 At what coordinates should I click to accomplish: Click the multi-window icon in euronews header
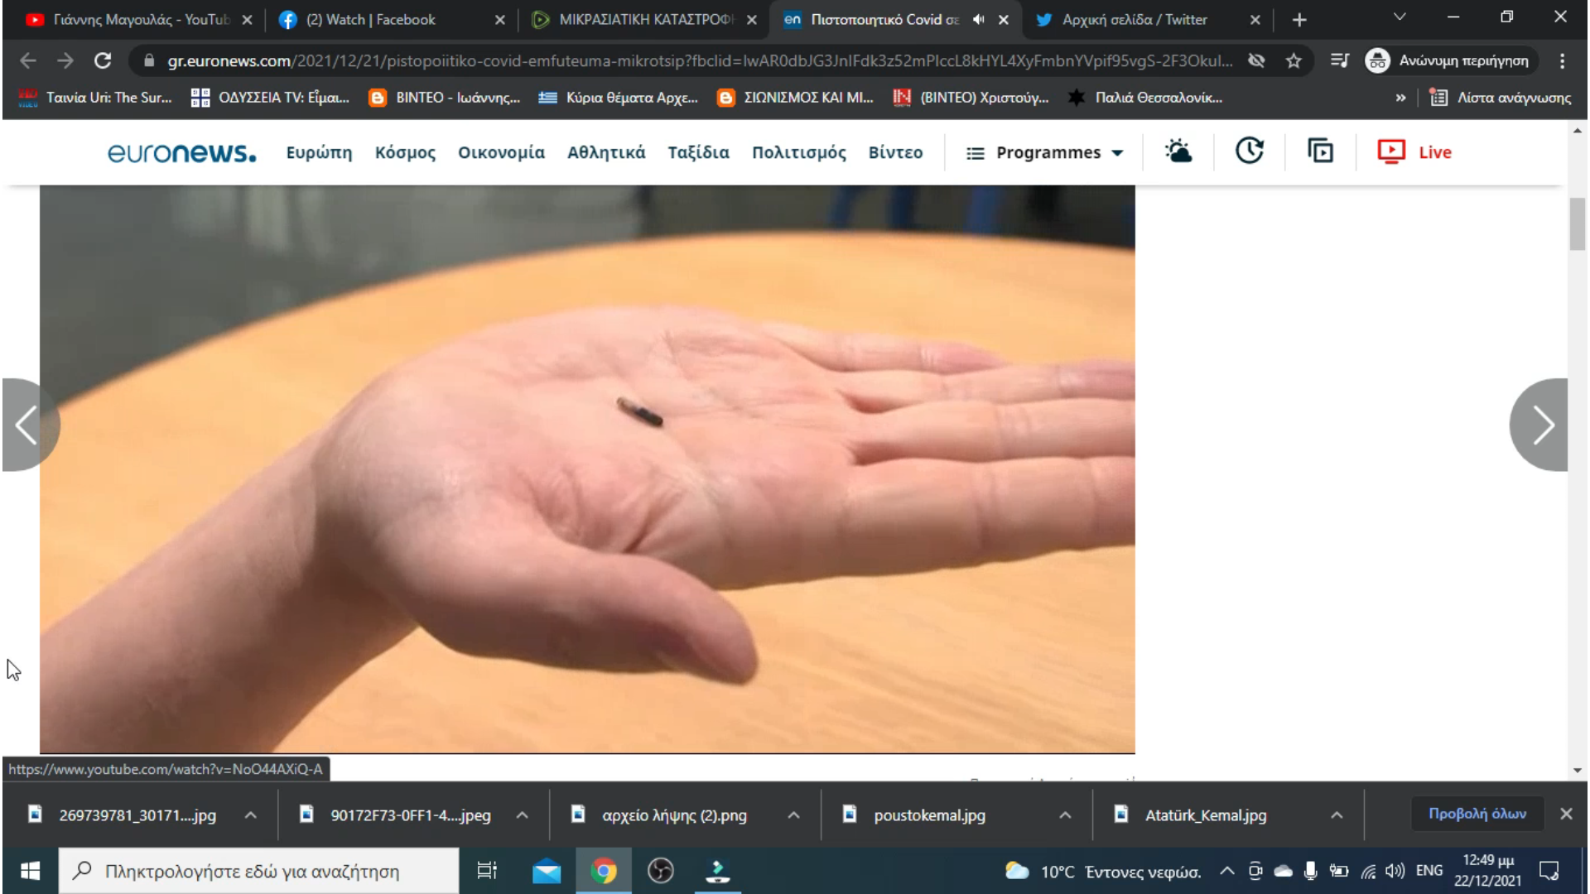tap(1320, 151)
